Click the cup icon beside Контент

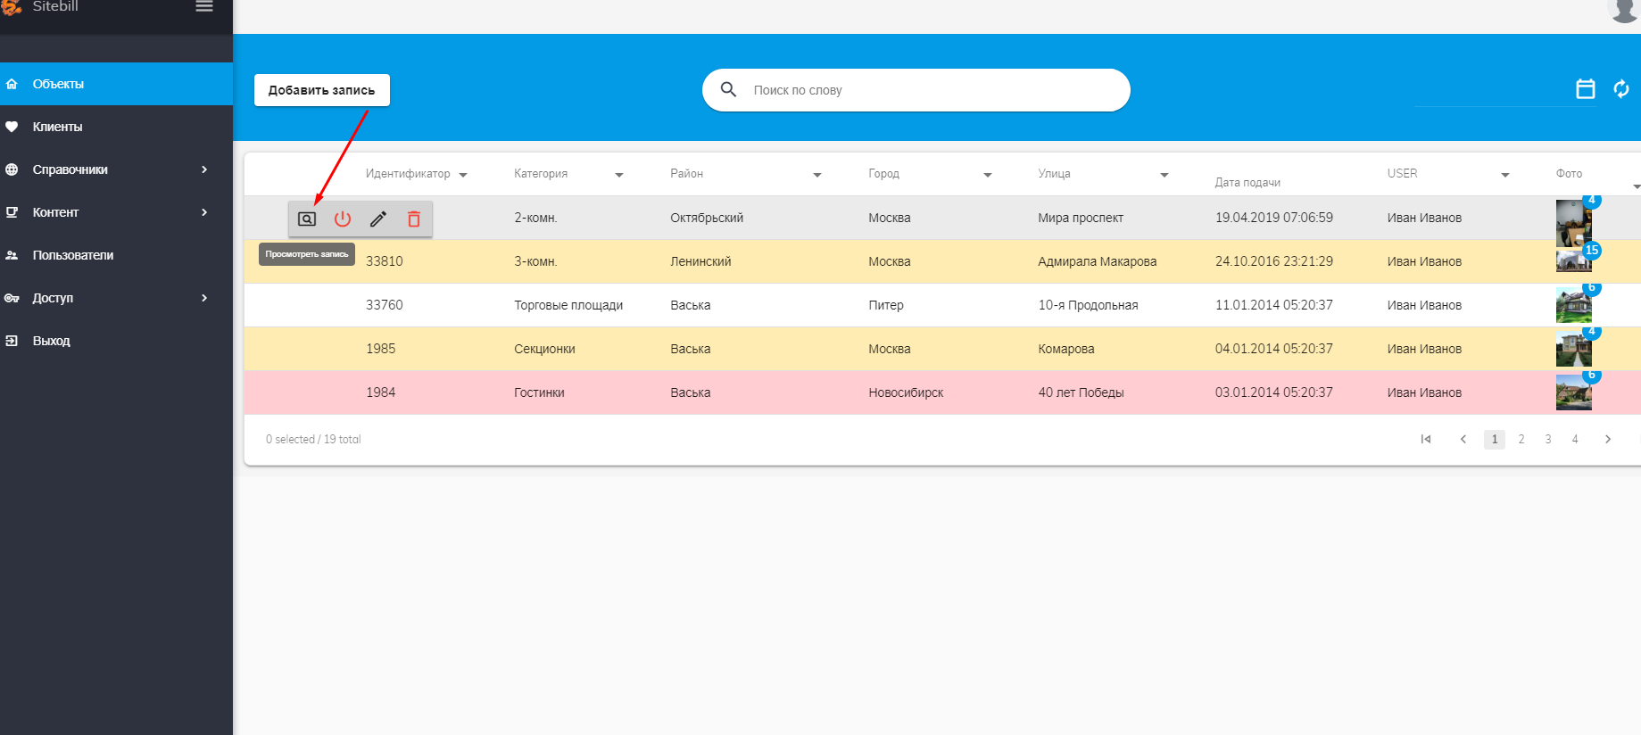[12, 212]
